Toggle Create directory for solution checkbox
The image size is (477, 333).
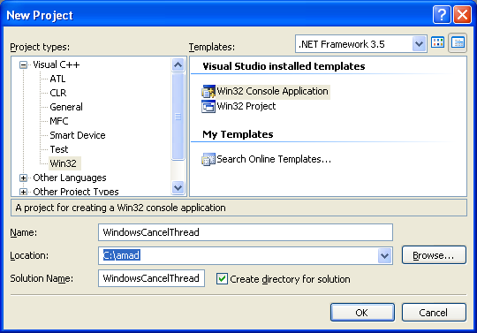tap(222, 278)
